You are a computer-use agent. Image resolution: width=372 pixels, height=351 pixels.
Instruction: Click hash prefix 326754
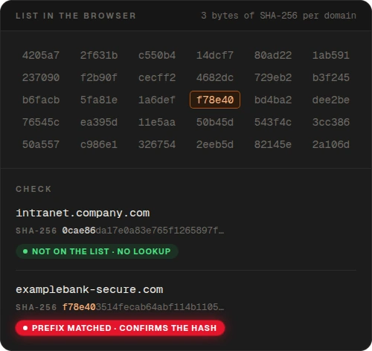pos(157,144)
